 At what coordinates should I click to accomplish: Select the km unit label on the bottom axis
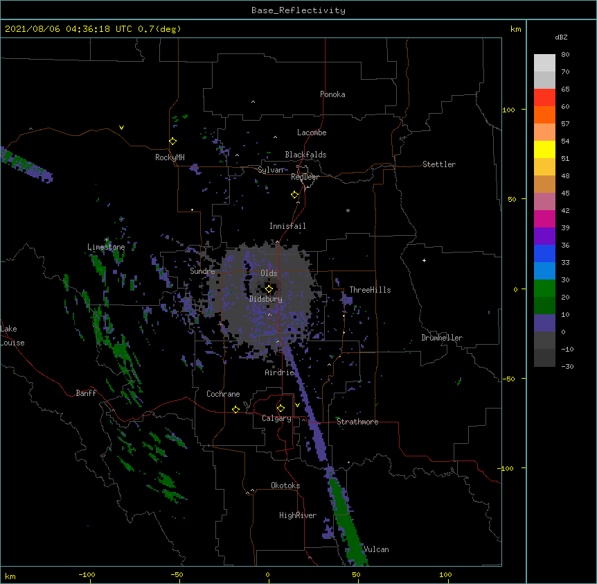(x=10, y=576)
